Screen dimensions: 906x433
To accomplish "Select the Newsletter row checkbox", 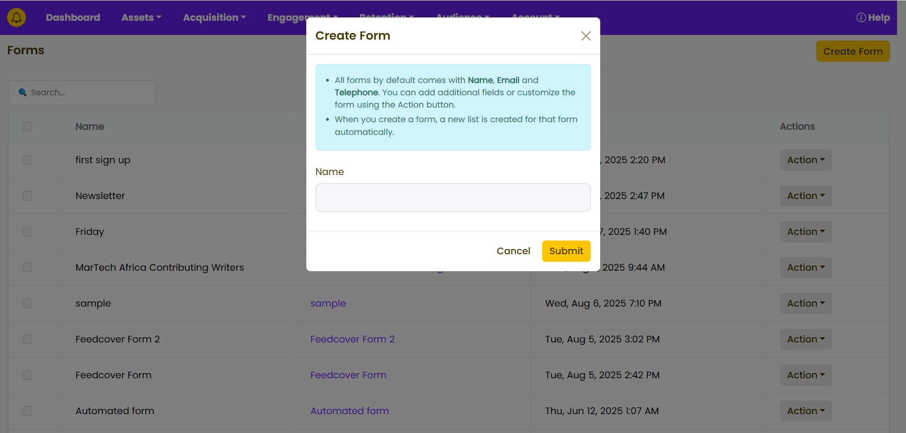I will (x=27, y=196).
